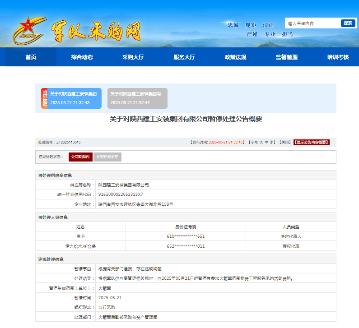Screen dimensions: 359x328
Task: Click the 关闭 link
Action: click(x=285, y=142)
